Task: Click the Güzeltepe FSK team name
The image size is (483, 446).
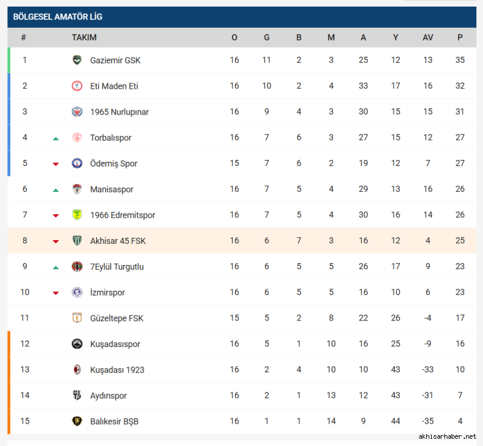Action: (117, 318)
